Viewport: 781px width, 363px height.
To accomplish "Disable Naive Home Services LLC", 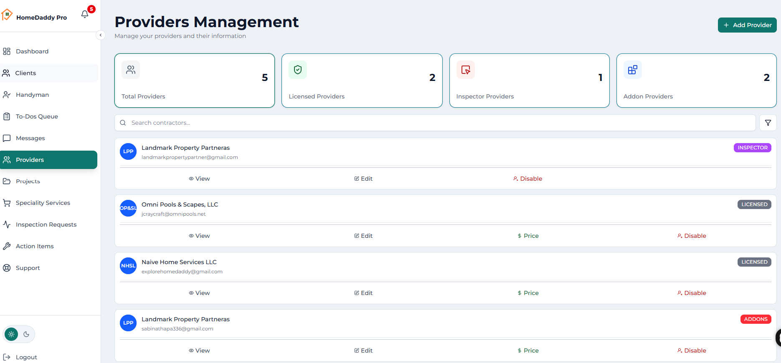I will pyautogui.click(x=692, y=293).
